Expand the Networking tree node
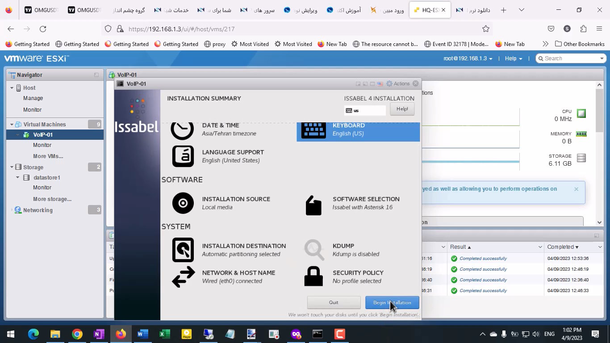Image resolution: width=610 pixels, height=343 pixels. coord(12,210)
